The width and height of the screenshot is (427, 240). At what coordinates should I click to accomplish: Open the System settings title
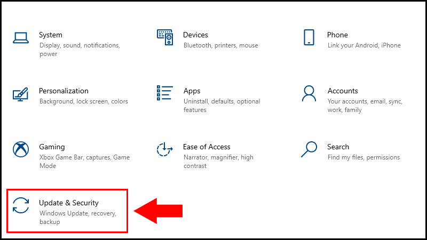[x=51, y=35]
